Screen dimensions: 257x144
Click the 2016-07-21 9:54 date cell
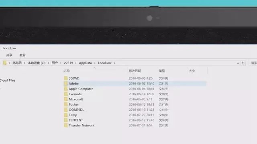(x=141, y=125)
